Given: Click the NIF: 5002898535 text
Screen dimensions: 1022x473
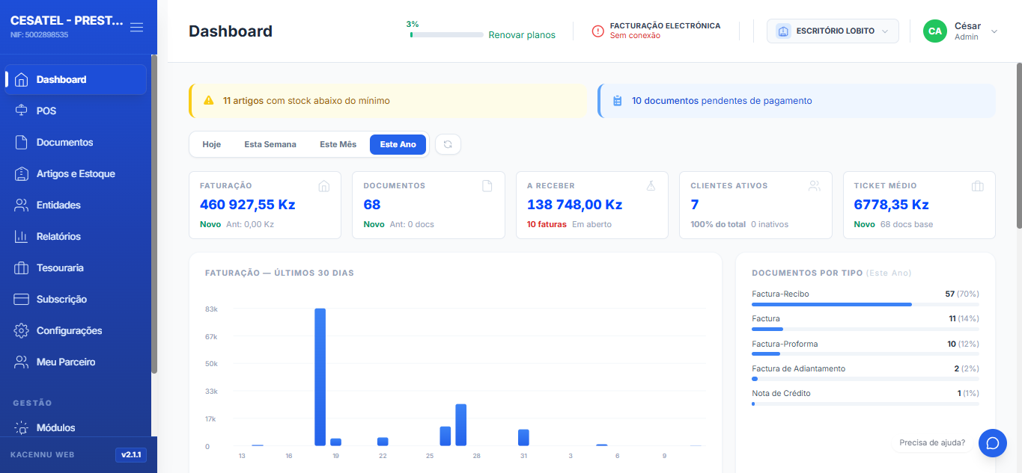Looking at the screenshot, I should point(40,35).
